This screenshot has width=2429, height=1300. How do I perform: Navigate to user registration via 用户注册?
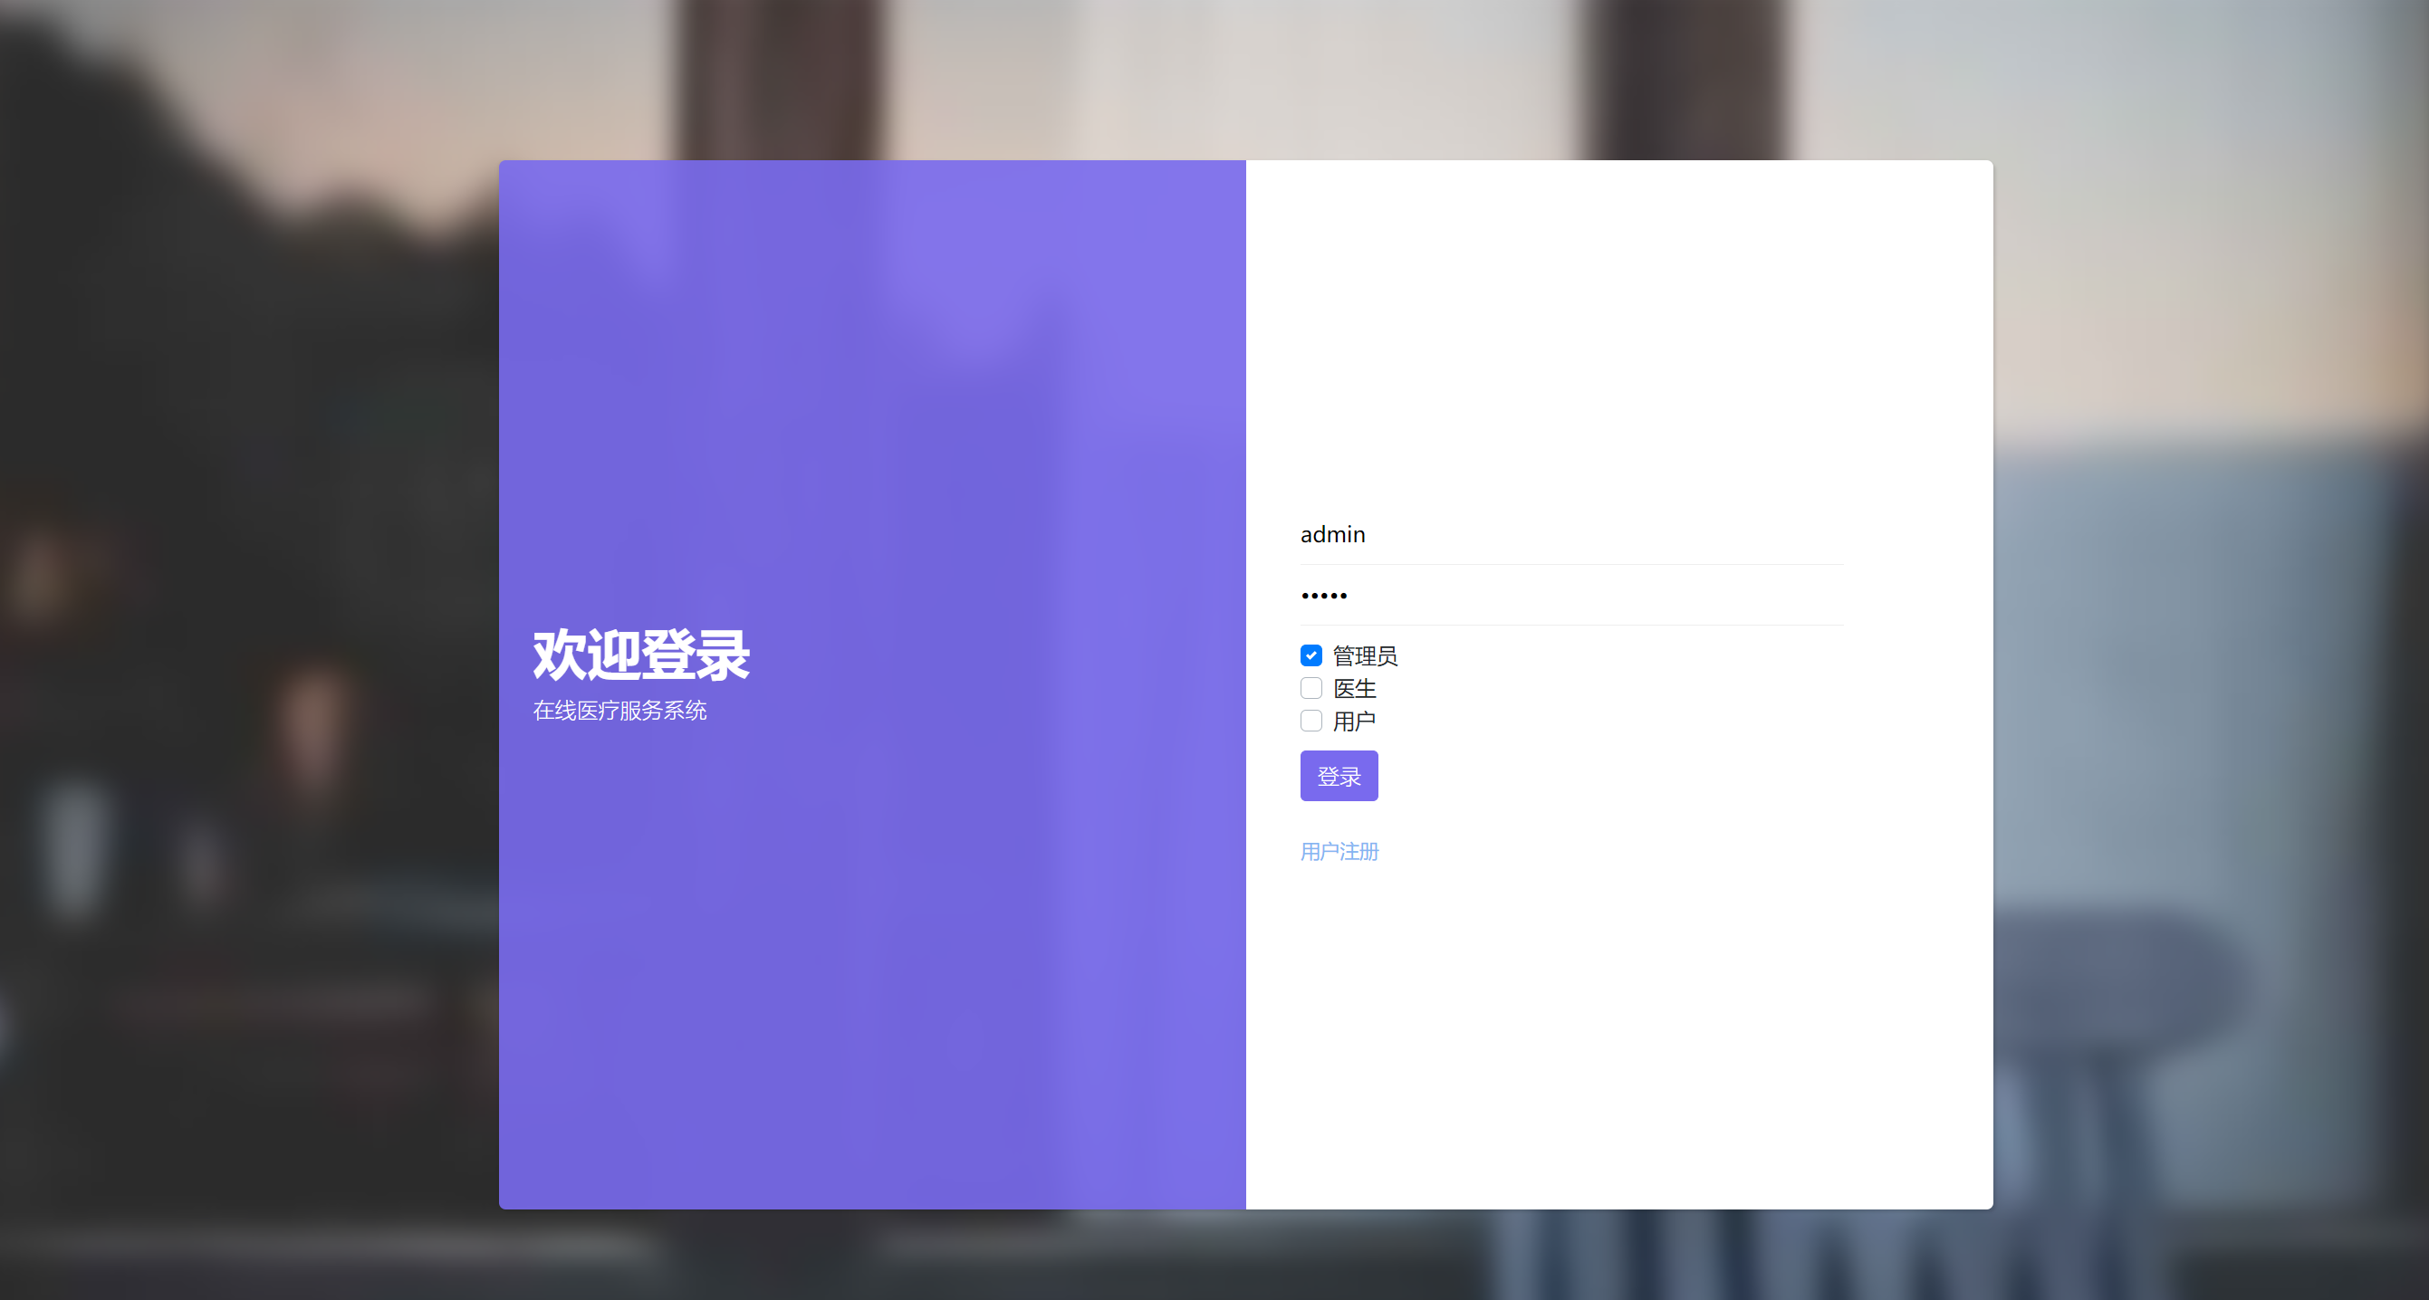[x=1338, y=851]
